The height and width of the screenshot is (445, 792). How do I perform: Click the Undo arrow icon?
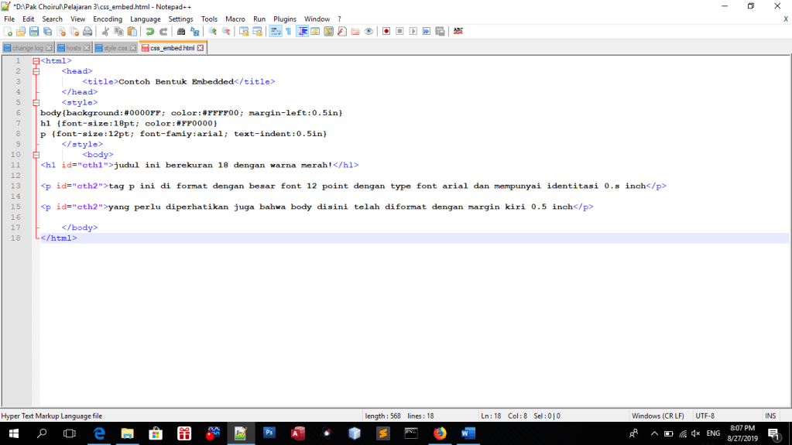[150, 32]
